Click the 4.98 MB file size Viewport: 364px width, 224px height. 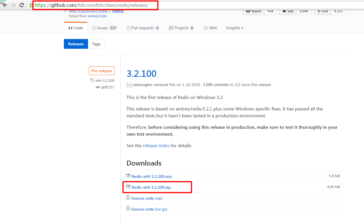pos(333,187)
